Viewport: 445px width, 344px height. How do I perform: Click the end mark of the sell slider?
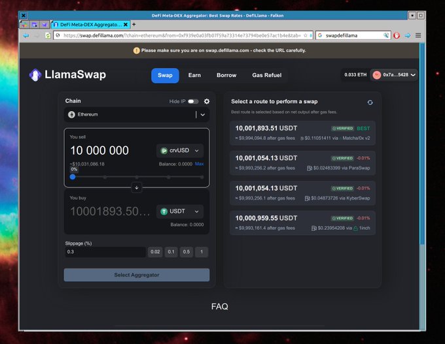point(202,178)
